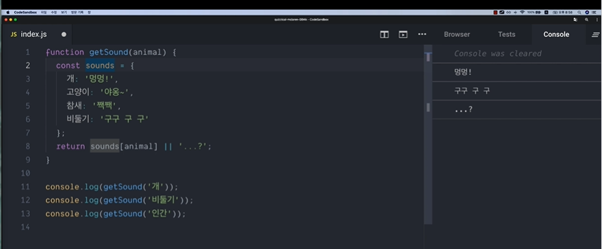This screenshot has width=604, height=249.
Task: Open the vertical three-dot window menu
Action: tap(597, 19)
